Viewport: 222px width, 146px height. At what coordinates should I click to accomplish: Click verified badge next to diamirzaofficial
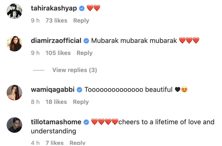pyautogui.click(x=86, y=41)
